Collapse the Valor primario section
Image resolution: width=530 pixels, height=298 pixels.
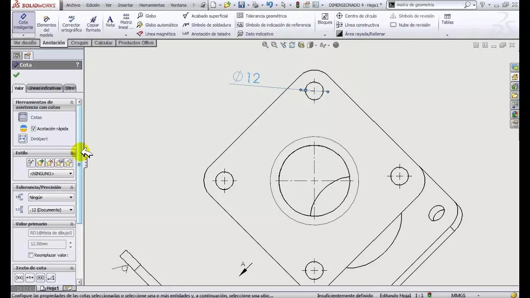[72, 224]
